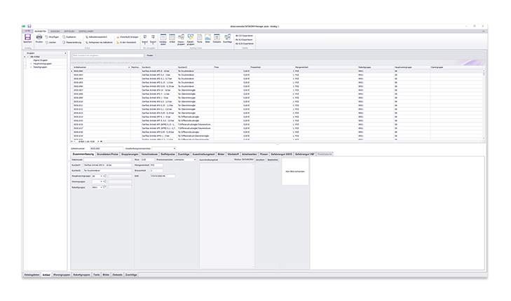Open the Ausschreibungstext tab

point(203,154)
